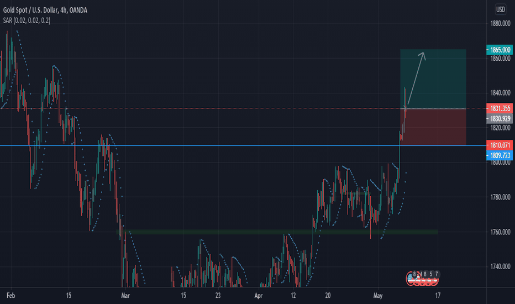The width and height of the screenshot is (515, 304).
Task: Select the green 1865.000 take-profit price tag
Action: (x=500, y=50)
